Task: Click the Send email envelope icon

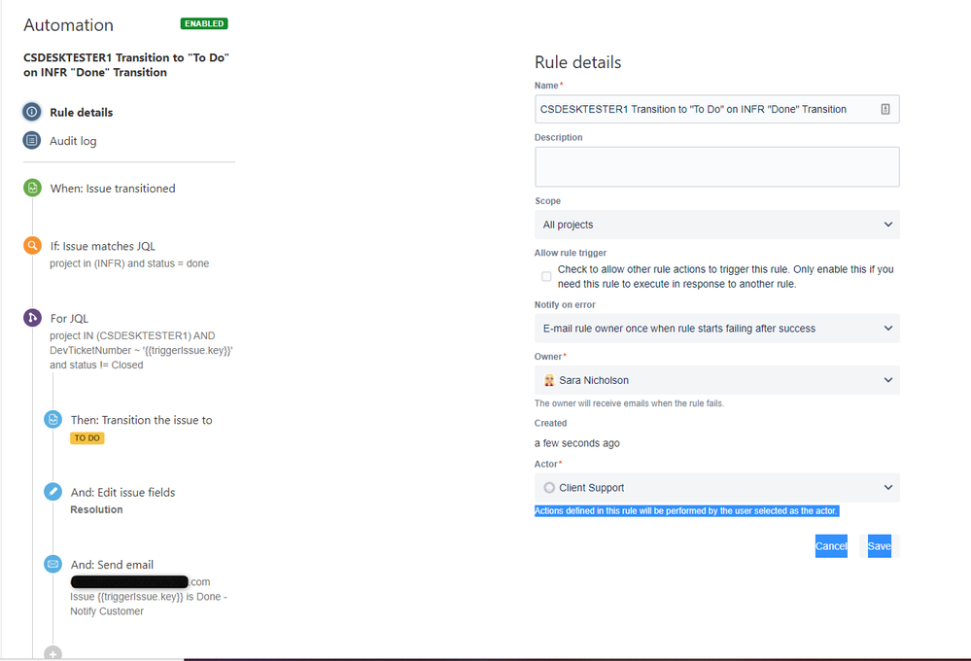Action: (53, 565)
